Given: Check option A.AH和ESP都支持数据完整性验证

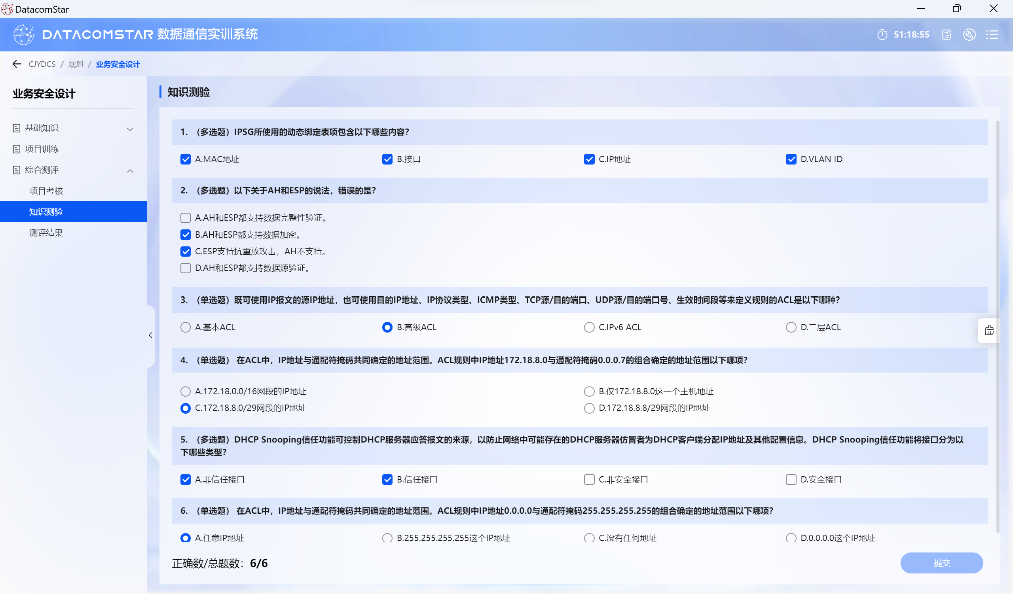Looking at the screenshot, I should point(185,218).
